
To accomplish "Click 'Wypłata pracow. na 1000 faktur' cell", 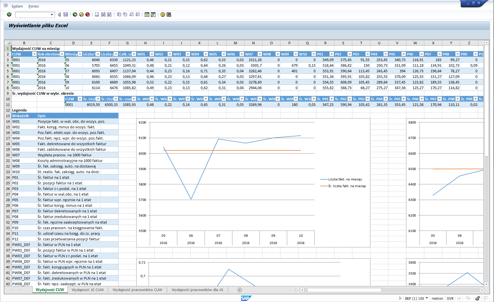I will pyautogui.click(x=65, y=155).
